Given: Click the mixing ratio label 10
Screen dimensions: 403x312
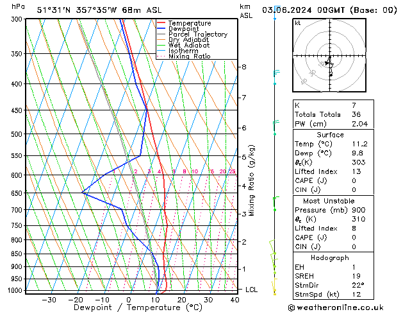Looking at the screenshot, I should click(x=195, y=171).
